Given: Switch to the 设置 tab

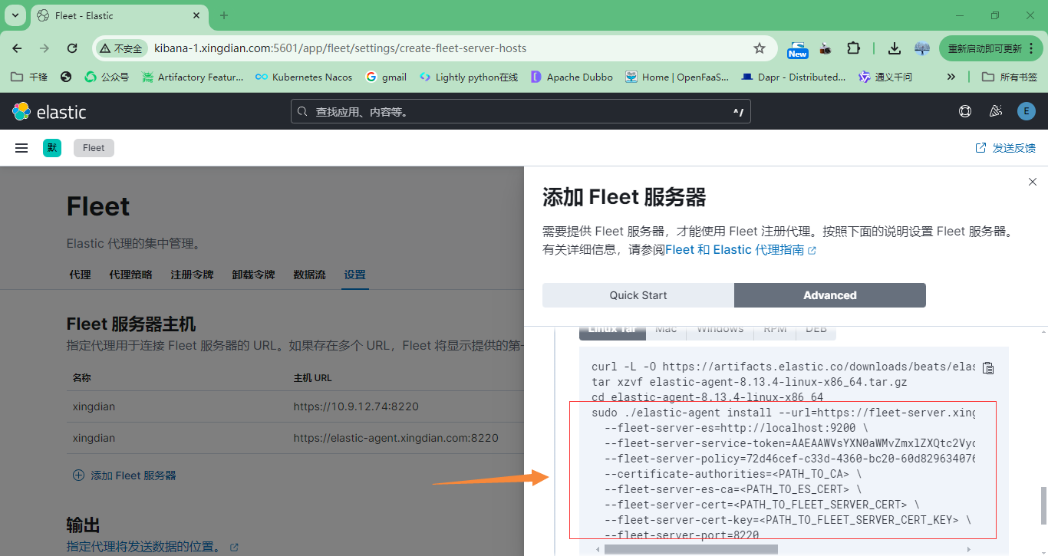Looking at the screenshot, I should [355, 275].
